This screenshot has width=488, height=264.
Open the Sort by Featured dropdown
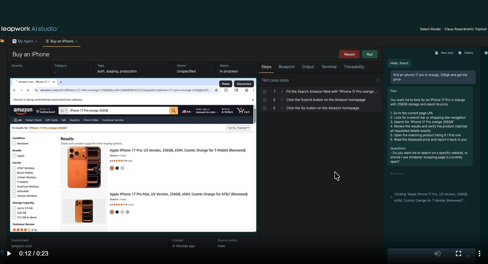pos(238,128)
